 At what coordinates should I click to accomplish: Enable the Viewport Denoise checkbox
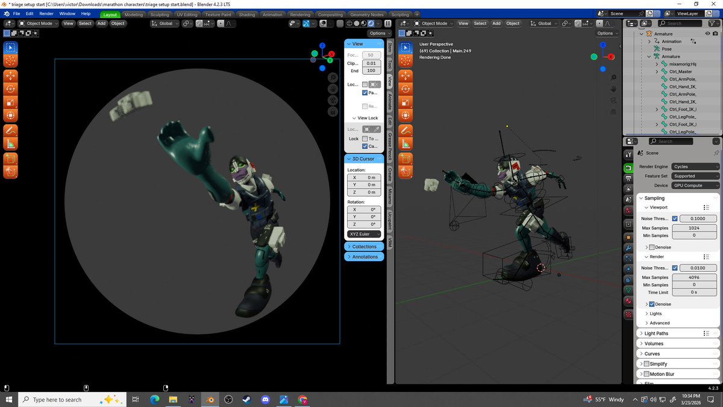click(652, 247)
